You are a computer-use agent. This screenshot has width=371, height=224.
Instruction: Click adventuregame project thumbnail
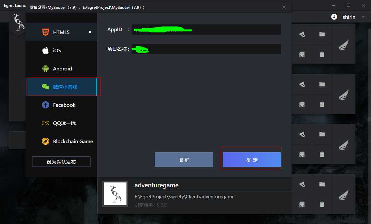coord(115,194)
